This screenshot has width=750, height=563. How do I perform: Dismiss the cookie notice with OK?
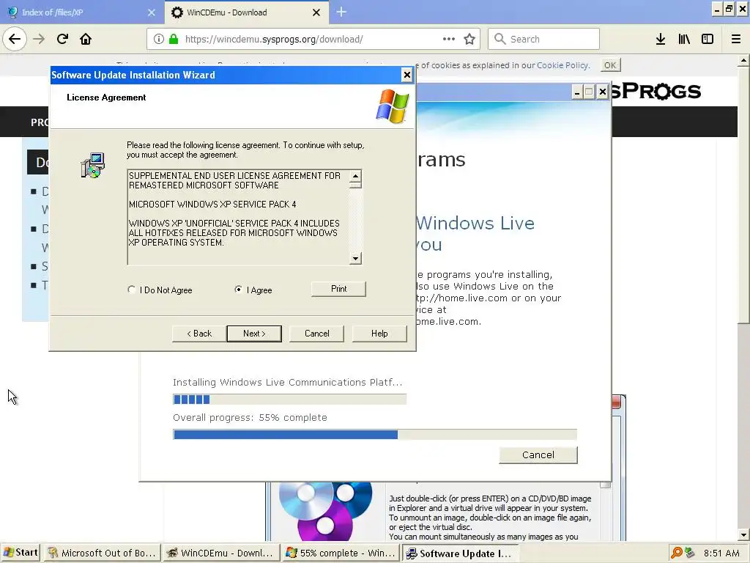coord(610,65)
